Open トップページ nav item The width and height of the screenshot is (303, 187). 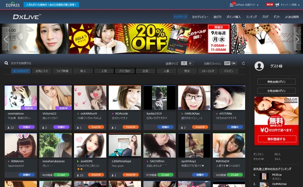pyautogui.click(x=180, y=17)
